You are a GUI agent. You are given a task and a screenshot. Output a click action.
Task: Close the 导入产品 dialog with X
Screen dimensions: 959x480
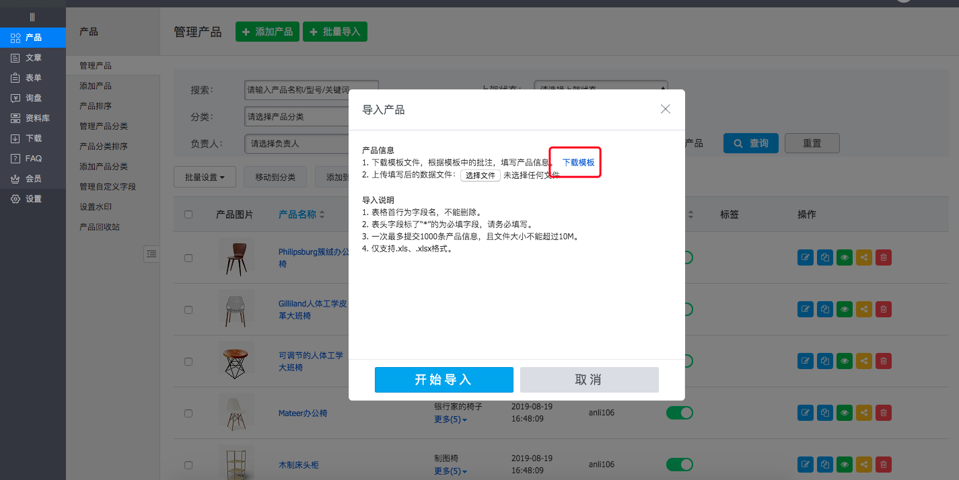click(x=665, y=109)
